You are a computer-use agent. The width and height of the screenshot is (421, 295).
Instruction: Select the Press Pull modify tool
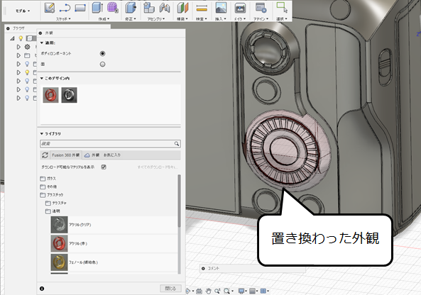point(131,8)
